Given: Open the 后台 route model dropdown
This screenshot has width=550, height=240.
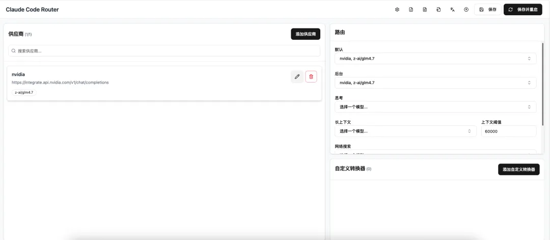Looking at the screenshot, I should 435,83.
